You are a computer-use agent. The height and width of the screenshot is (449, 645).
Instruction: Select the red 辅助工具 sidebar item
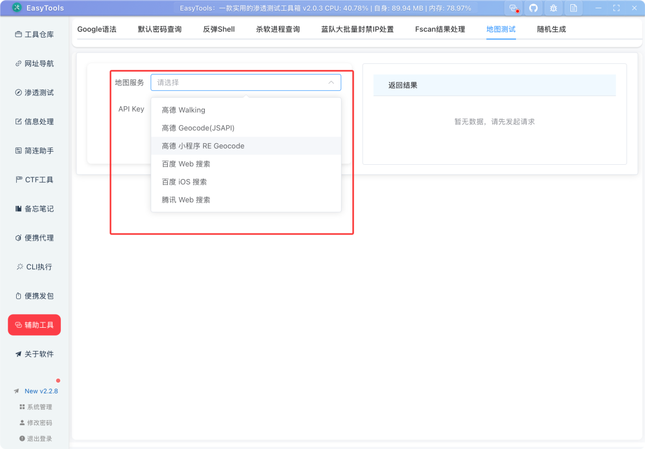(35, 325)
